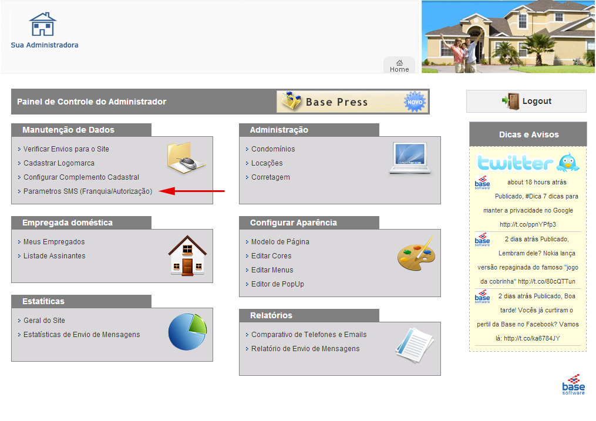Go to the Home tab
The image size is (596, 421).
[399, 66]
